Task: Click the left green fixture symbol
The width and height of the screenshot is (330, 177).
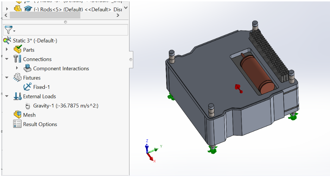Action: point(171,97)
